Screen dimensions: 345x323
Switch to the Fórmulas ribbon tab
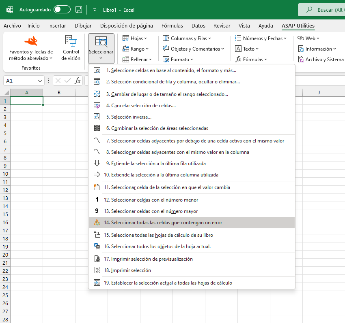pyautogui.click(x=172, y=25)
